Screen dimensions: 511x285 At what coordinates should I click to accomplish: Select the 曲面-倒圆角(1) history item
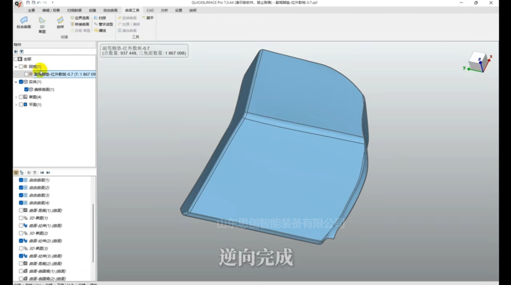pos(48,271)
